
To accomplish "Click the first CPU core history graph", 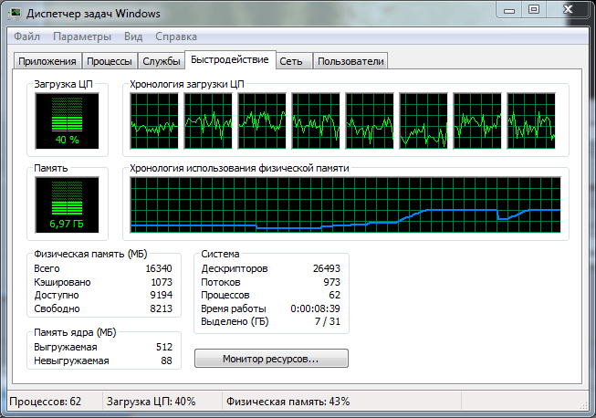I will (154, 120).
